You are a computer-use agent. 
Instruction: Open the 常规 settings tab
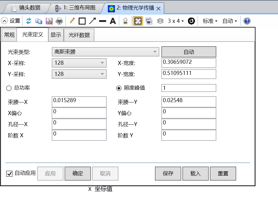click(9, 35)
